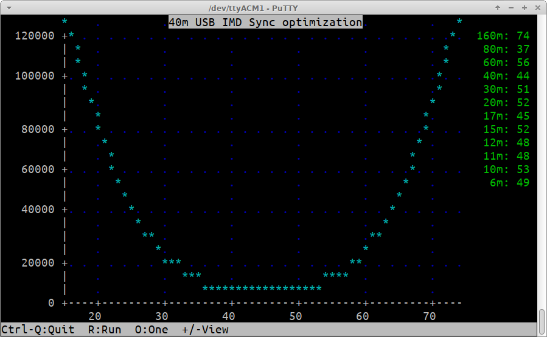This screenshot has width=547, height=337.
Task: Minimize the PuTTY window
Action: [x=511, y=7]
